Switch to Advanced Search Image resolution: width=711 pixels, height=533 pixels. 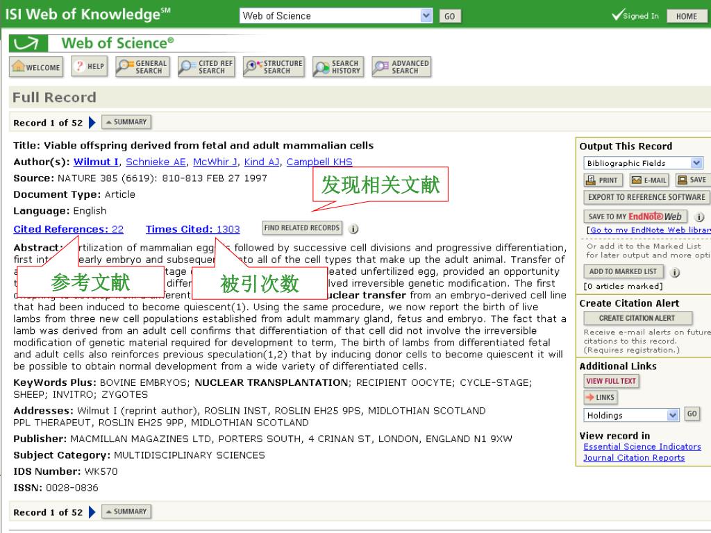click(401, 67)
